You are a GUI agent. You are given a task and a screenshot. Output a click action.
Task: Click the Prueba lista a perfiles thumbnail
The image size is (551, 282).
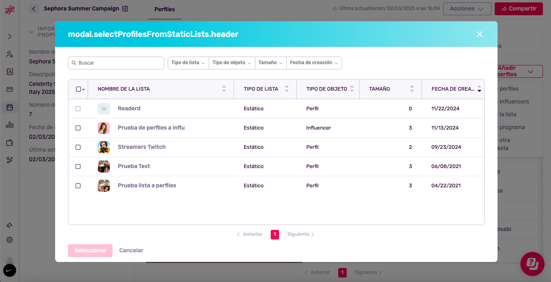(x=104, y=186)
